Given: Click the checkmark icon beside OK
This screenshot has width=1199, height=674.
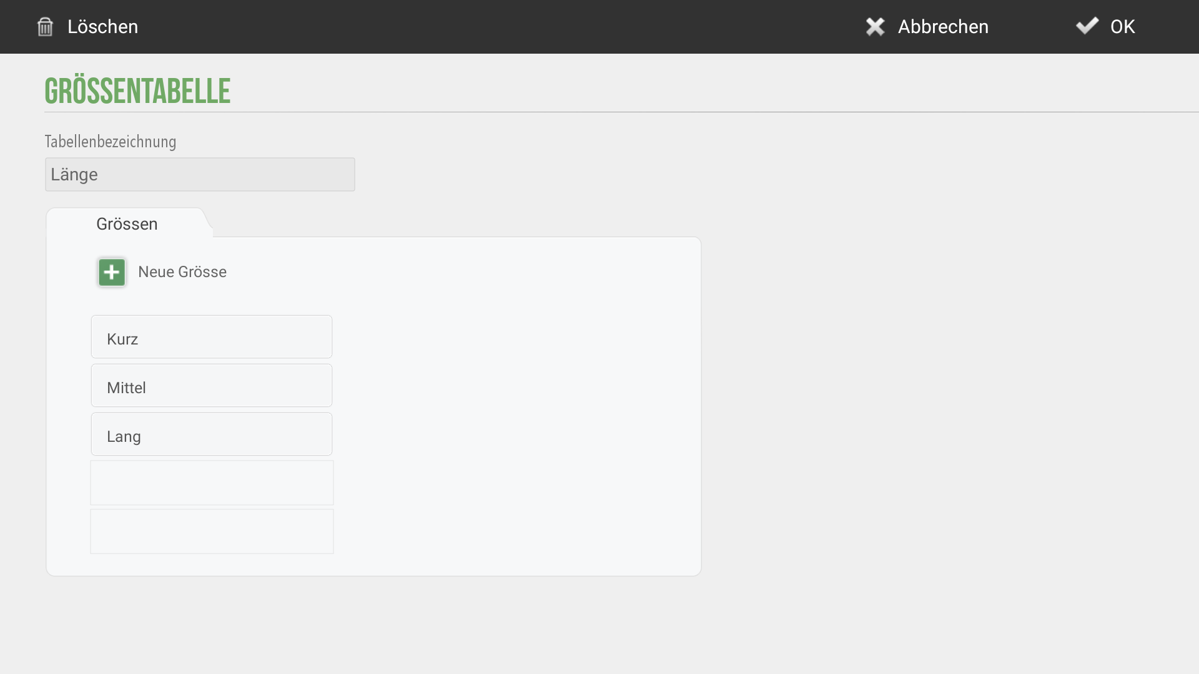Looking at the screenshot, I should 1087,26.
